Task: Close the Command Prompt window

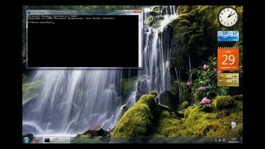Action: point(137,12)
